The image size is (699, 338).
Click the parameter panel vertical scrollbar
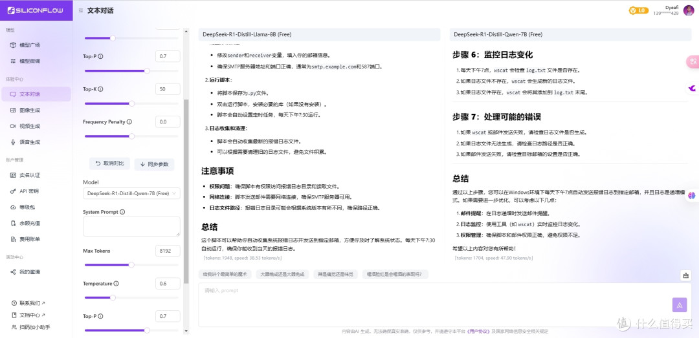186,191
